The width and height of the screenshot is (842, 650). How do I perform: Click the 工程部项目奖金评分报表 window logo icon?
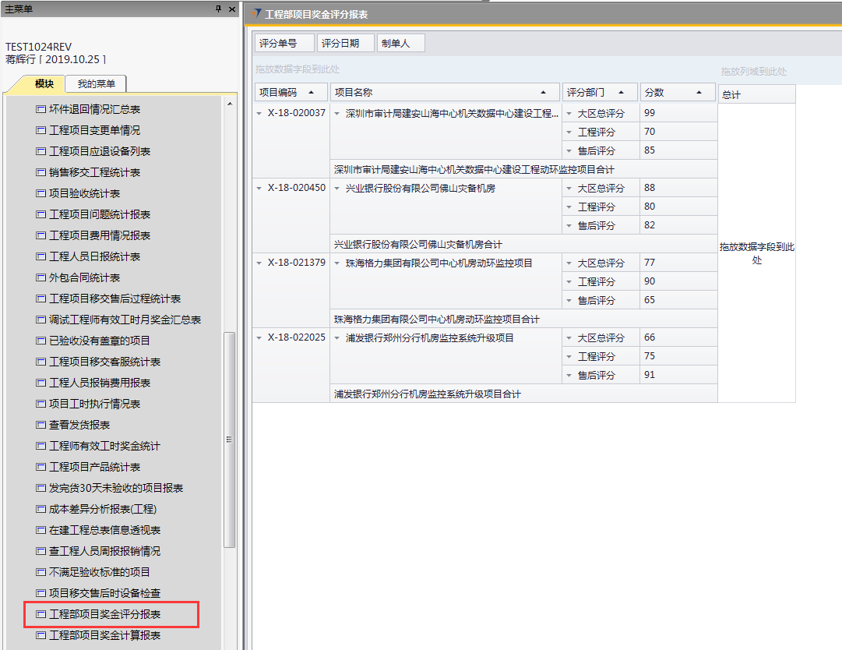pos(256,14)
